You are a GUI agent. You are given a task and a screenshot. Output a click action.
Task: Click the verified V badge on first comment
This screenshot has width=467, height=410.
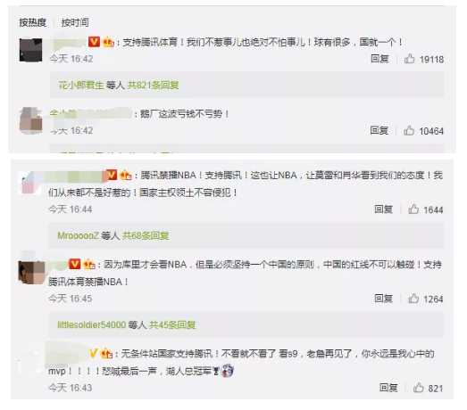pos(94,42)
